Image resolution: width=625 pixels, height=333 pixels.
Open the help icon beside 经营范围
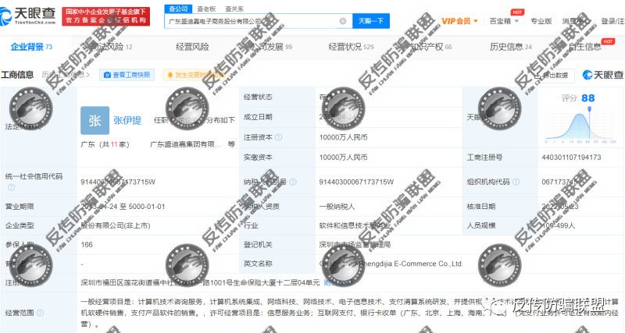[41, 313]
